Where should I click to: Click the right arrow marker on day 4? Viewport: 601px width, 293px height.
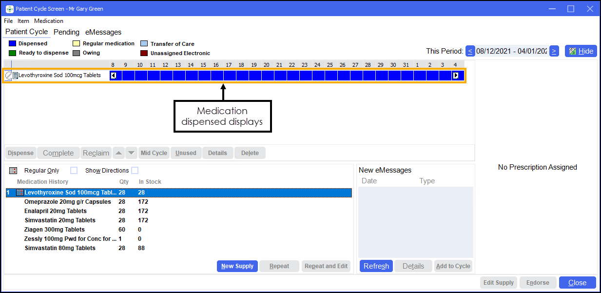click(x=455, y=76)
